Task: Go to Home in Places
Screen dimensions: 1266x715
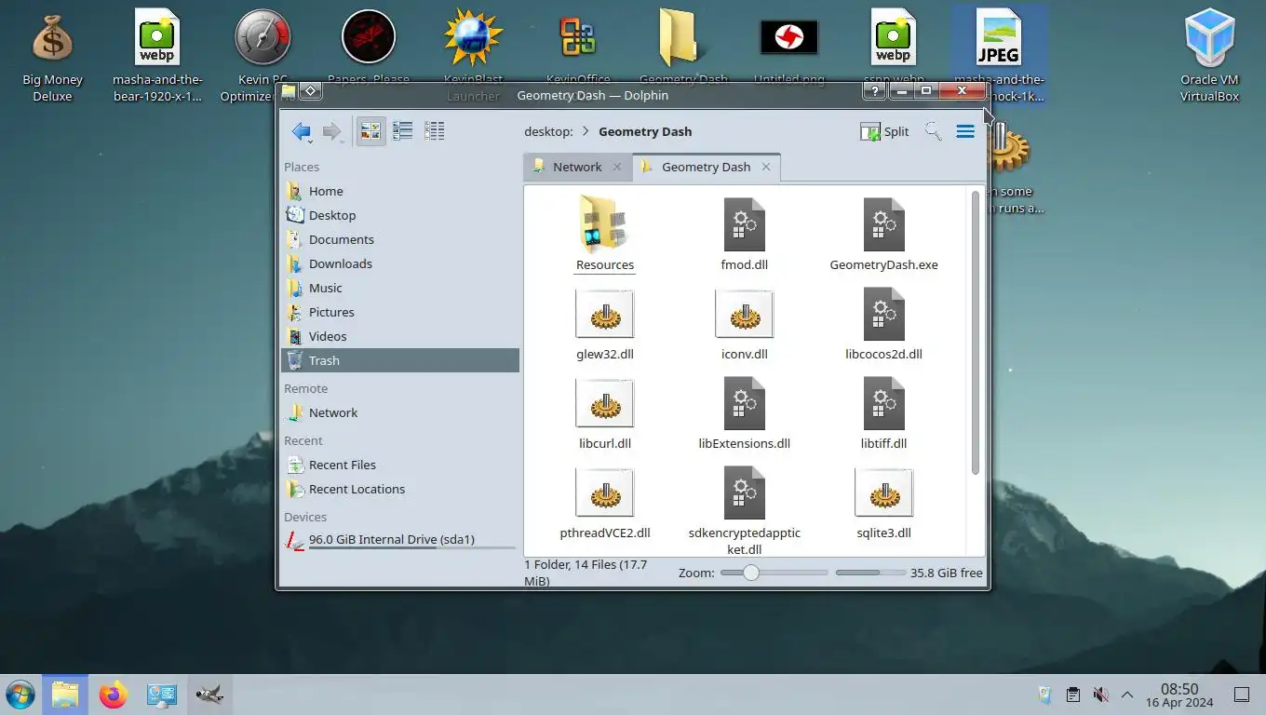Action: (x=400, y=191)
